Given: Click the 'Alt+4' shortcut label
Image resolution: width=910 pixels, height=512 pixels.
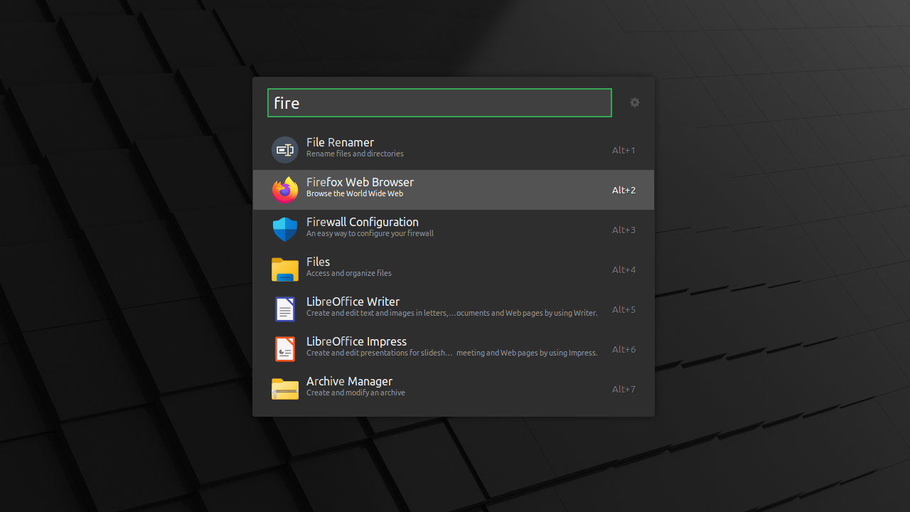Looking at the screenshot, I should [623, 270].
